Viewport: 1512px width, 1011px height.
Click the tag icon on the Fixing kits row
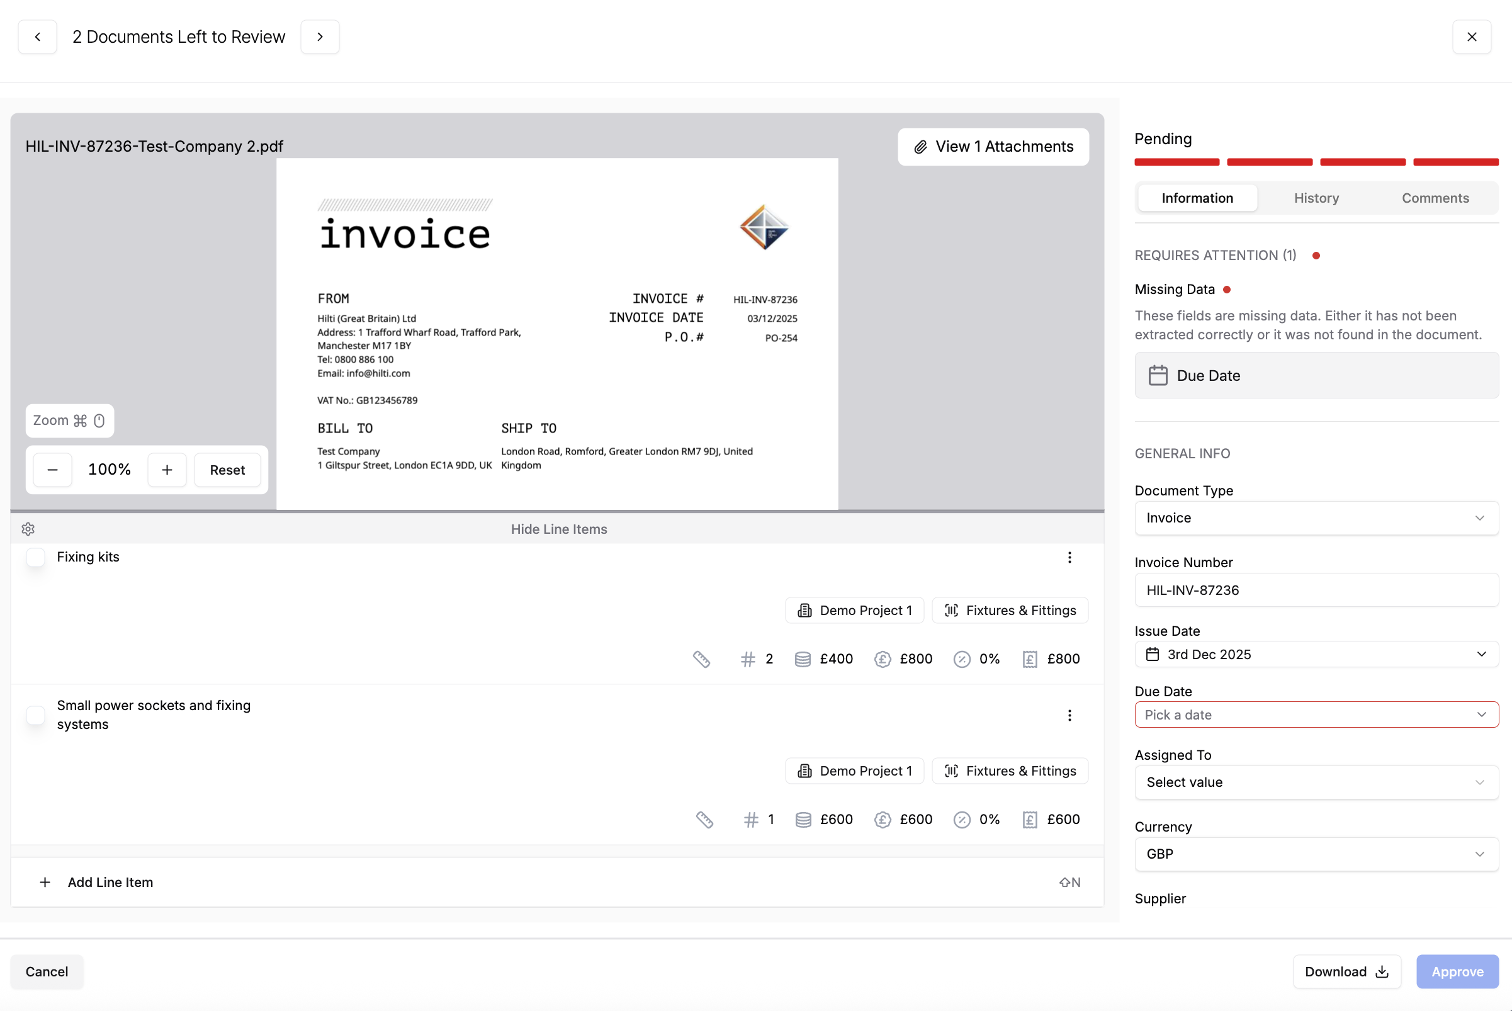(x=701, y=659)
